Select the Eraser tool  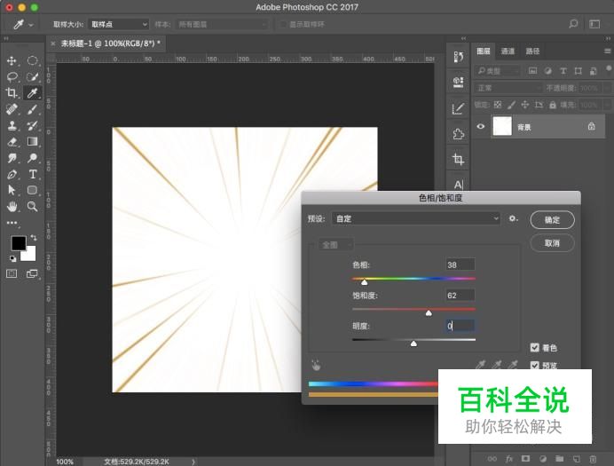[x=12, y=141]
